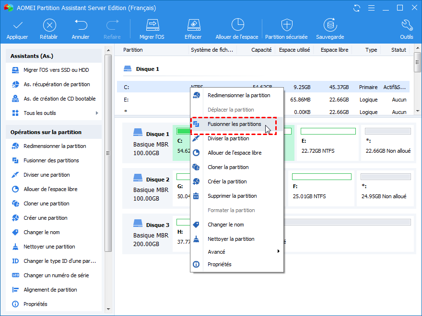The image size is (422, 316).
Task: Open As. de création de CD bootable
Action: [x=59, y=99]
